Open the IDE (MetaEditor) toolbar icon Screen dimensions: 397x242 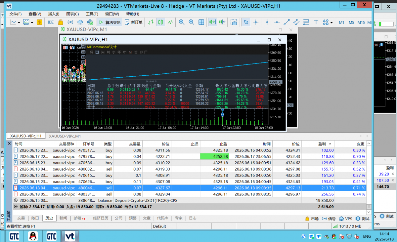click(51, 22)
